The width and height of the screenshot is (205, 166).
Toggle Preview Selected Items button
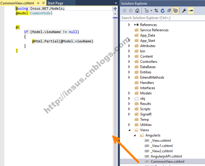191,11
